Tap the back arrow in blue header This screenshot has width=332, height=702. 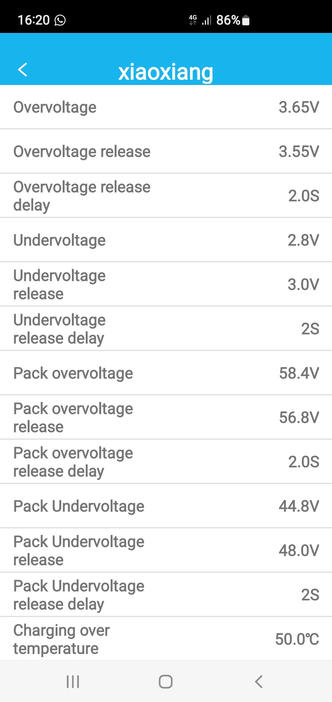[x=23, y=70]
